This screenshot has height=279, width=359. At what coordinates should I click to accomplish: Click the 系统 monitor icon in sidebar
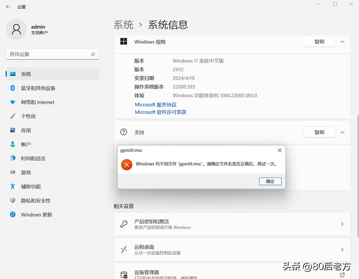[13, 74]
